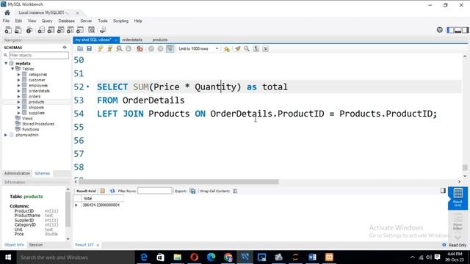Toggle Wrap Cell Content
The height and width of the screenshot is (264, 470).
tap(235, 191)
